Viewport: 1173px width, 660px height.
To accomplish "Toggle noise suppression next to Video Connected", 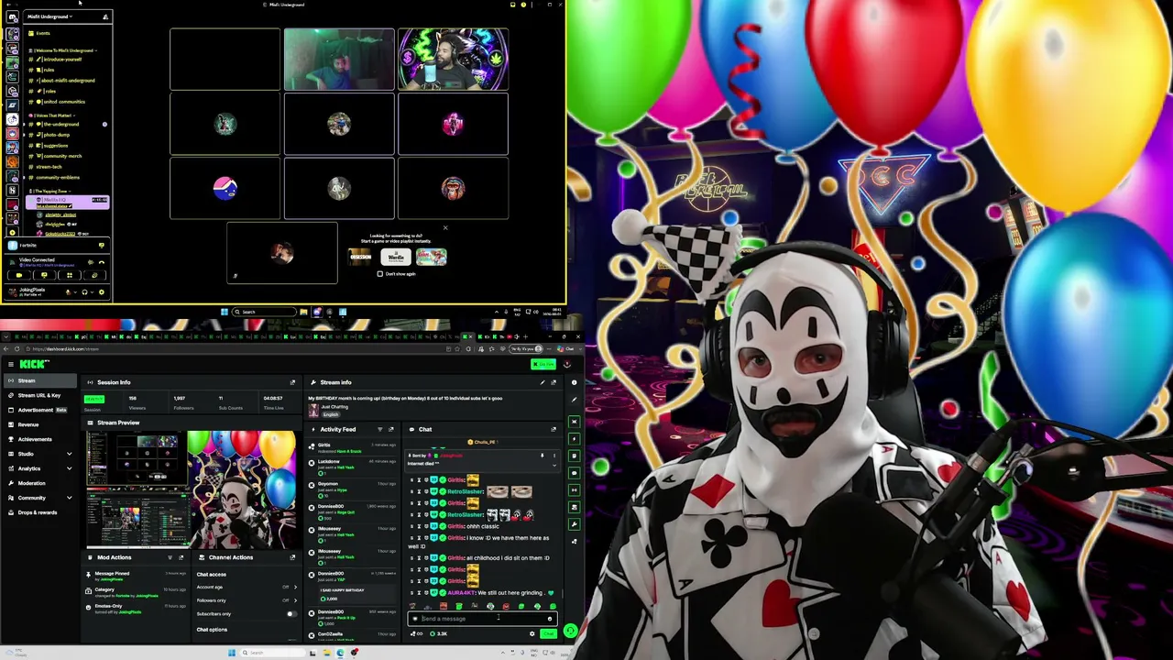I will click(x=91, y=262).
